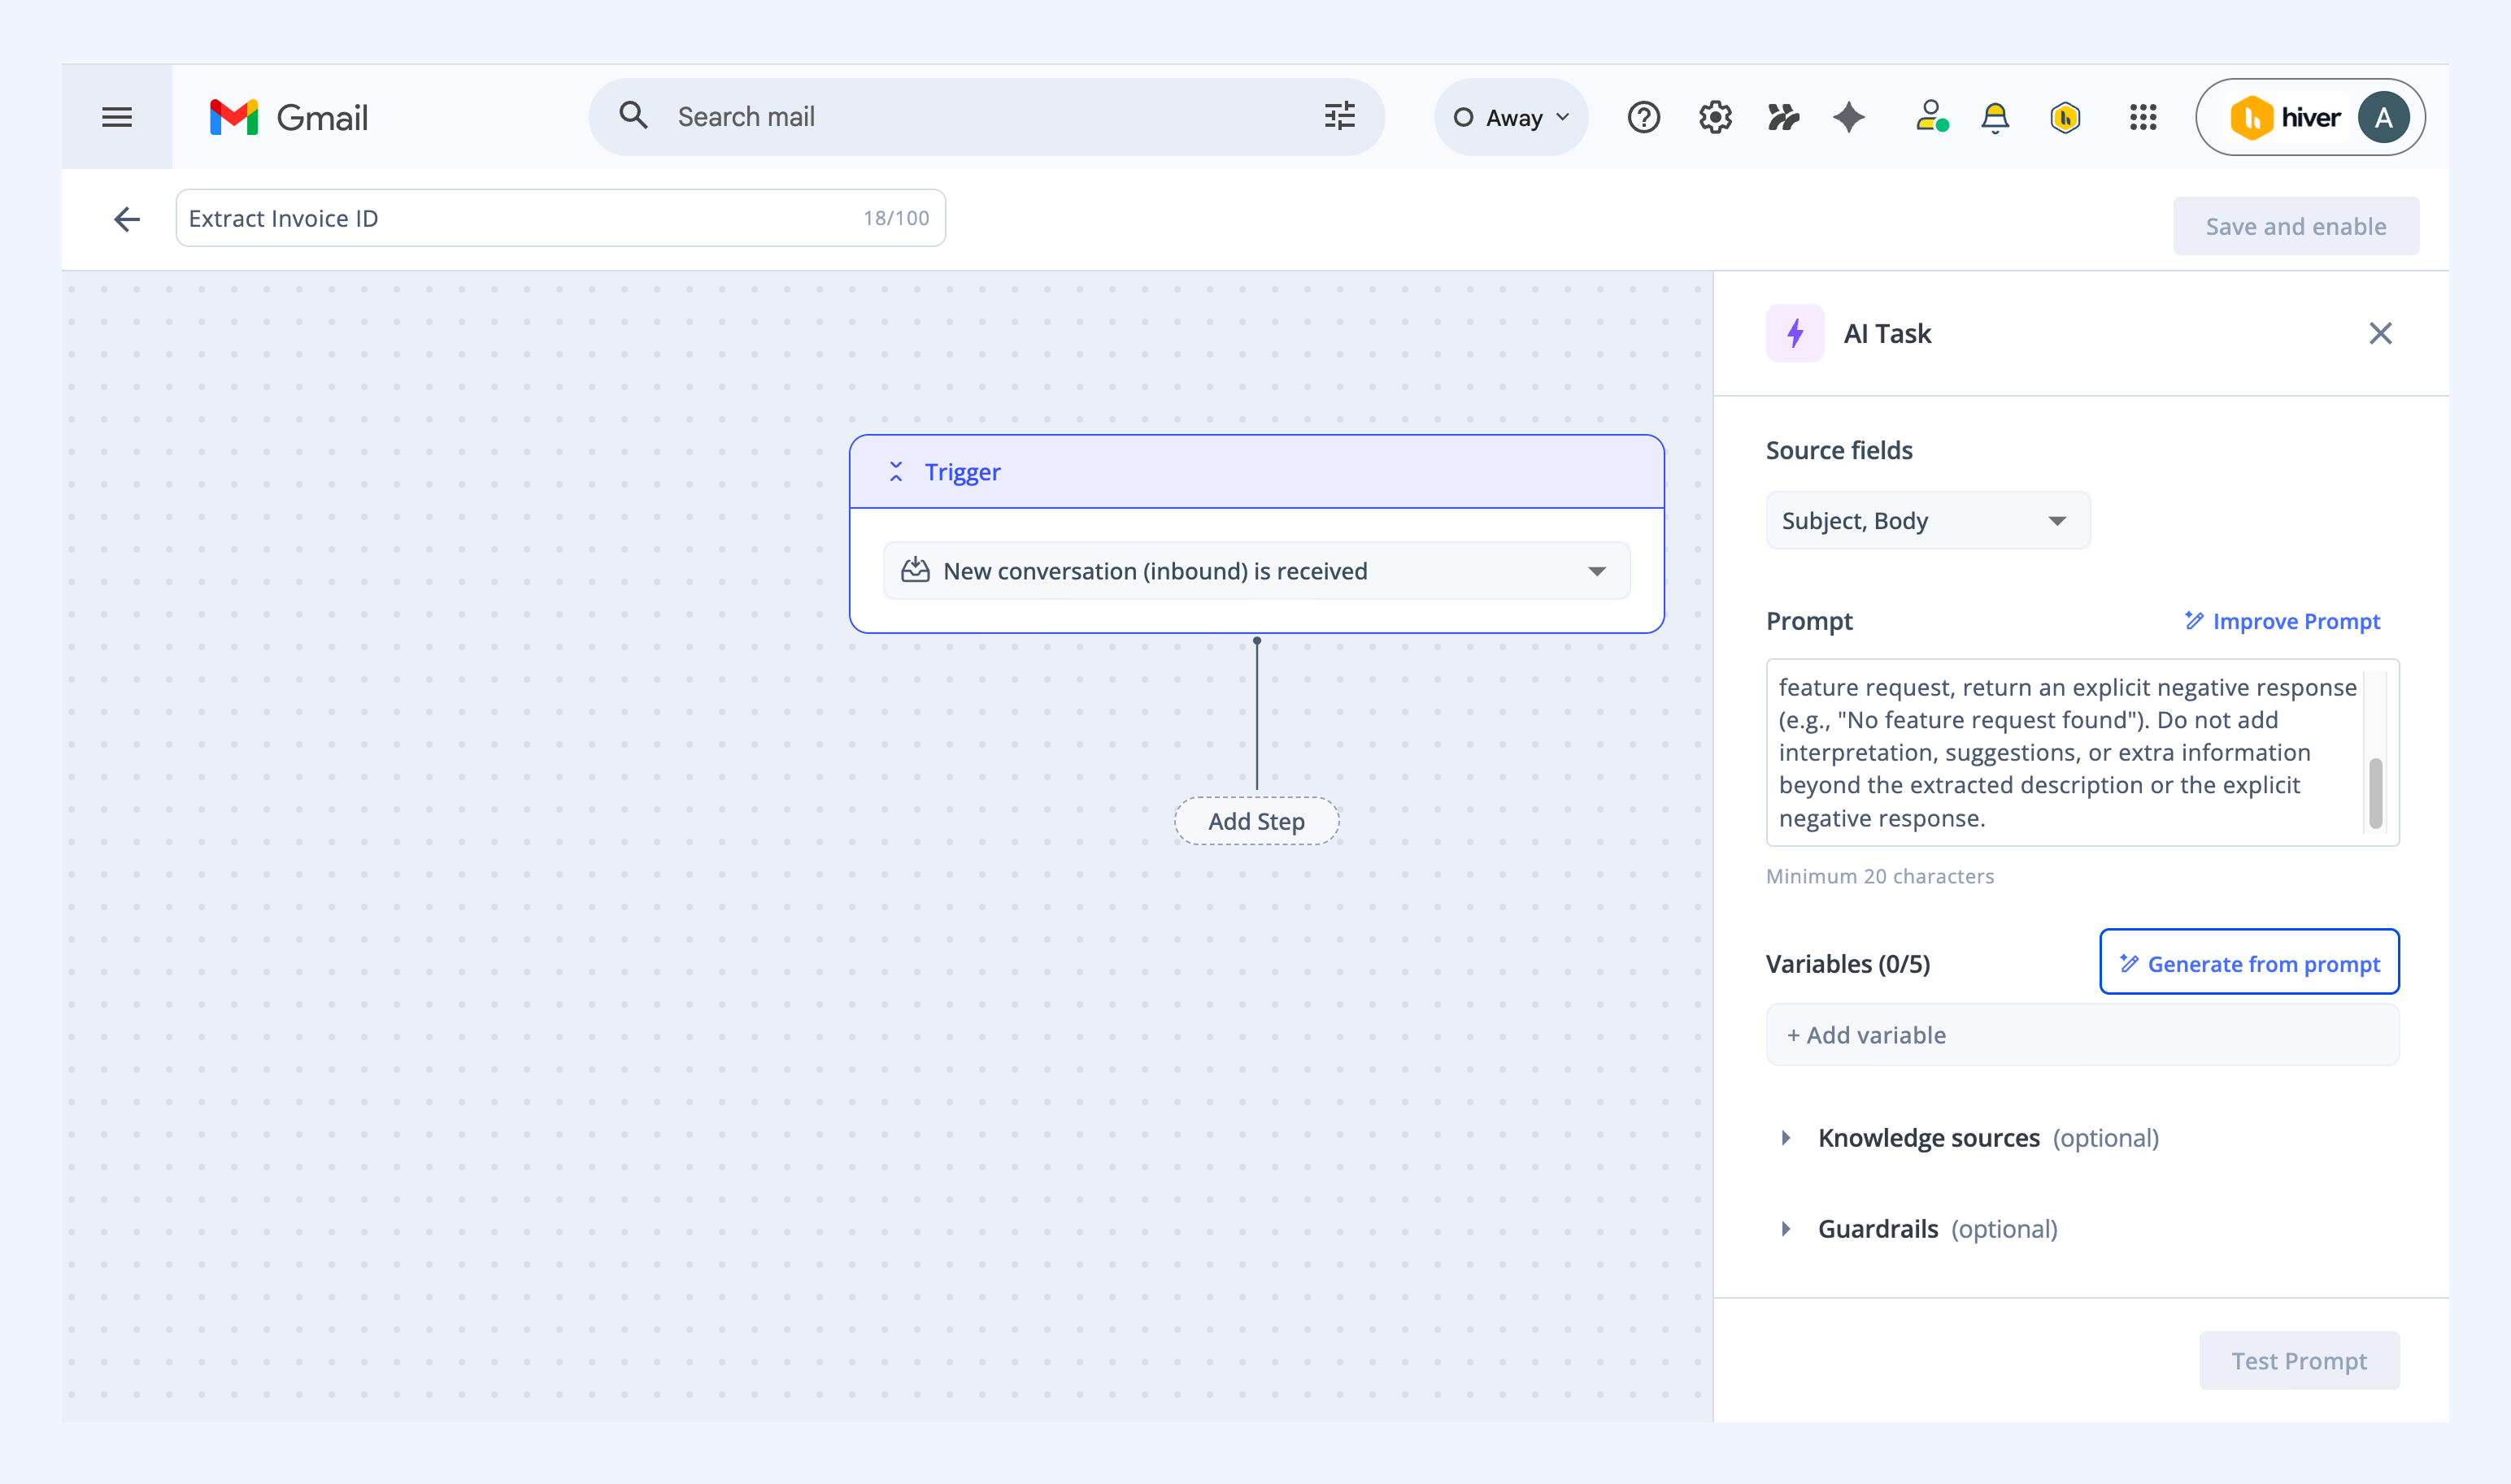Click the Test Prompt button

click(x=2299, y=1361)
